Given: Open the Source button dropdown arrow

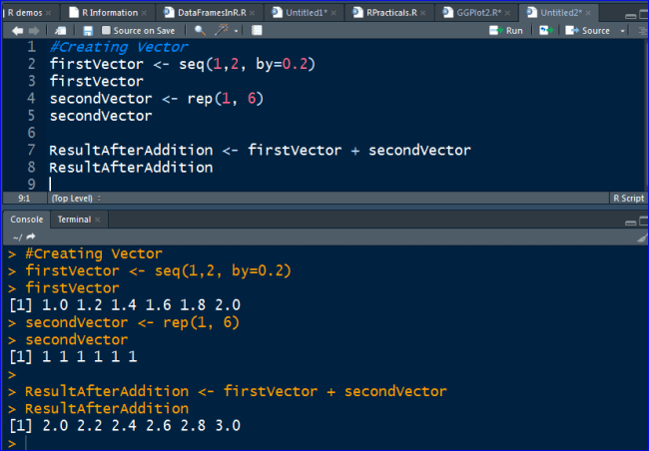Looking at the screenshot, I should pyautogui.click(x=622, y=31).
